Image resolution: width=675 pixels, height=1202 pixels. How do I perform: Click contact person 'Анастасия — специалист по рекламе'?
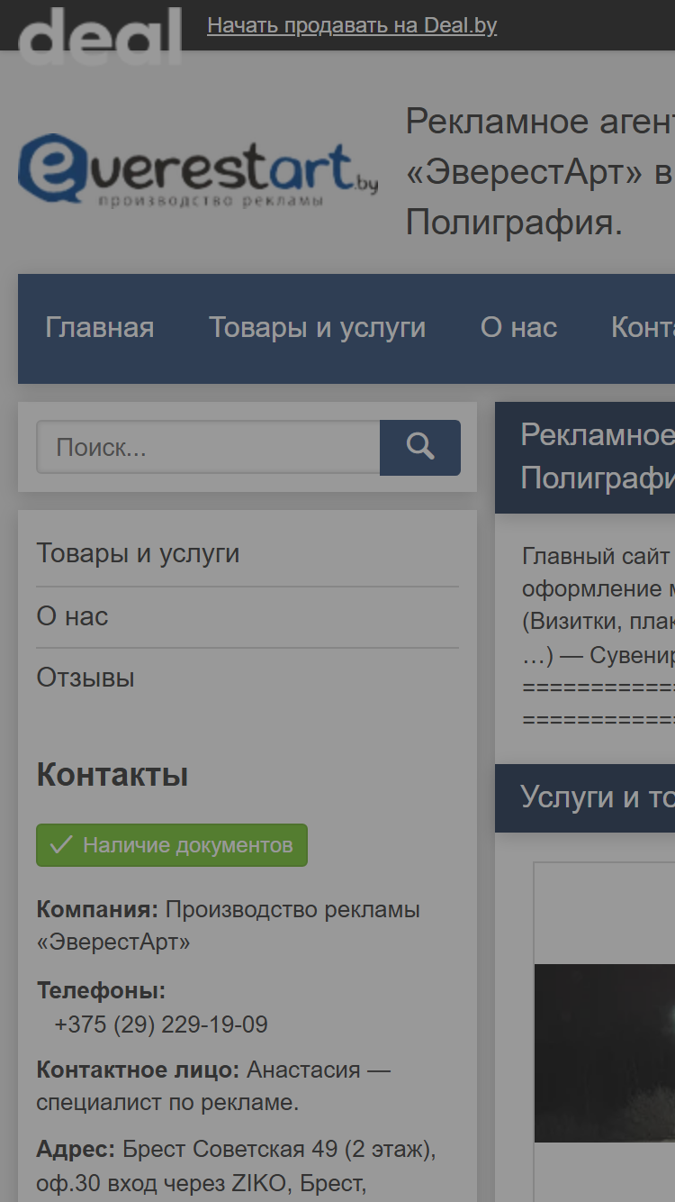pos(213,1087)
